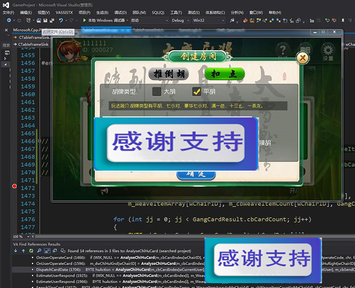Screen dimensions: 355x288
Task: Check the 大胡 checkbox
Action: [157, 92]
